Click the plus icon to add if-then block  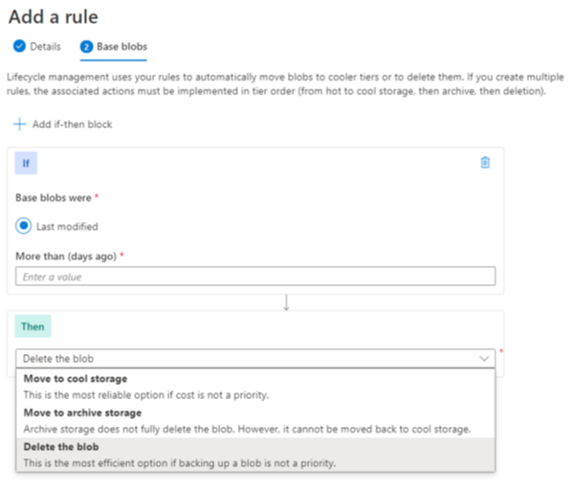tap(20, 124)
